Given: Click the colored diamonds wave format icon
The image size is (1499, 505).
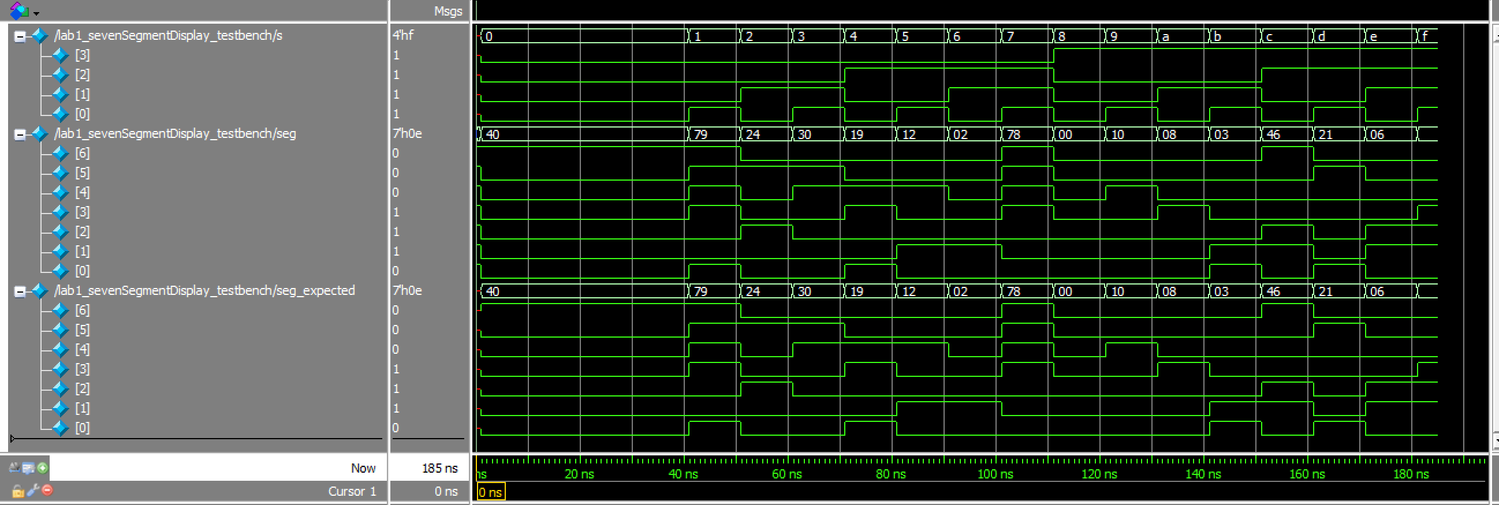Looking at the screenshot, I should pyautogui.click(x=19, y=10).
